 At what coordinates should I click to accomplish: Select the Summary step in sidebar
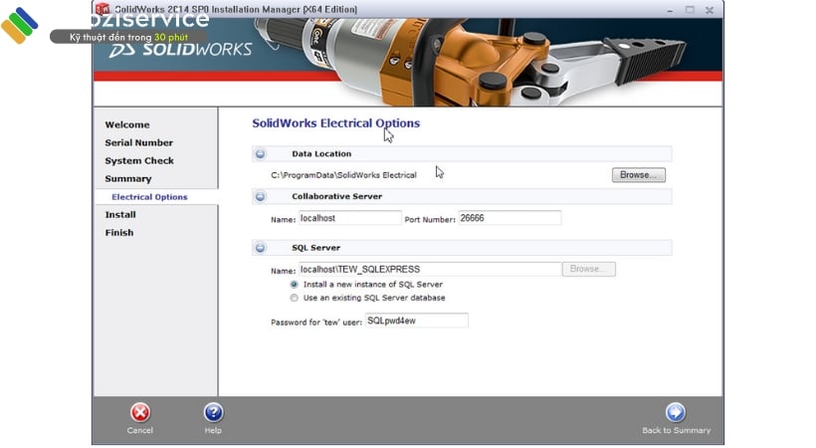(128, 178)
